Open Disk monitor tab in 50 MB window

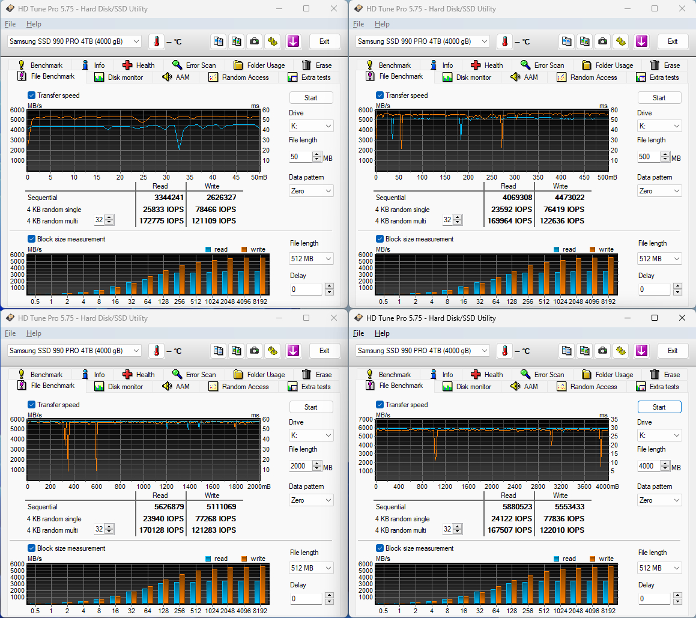click(118, 77)
